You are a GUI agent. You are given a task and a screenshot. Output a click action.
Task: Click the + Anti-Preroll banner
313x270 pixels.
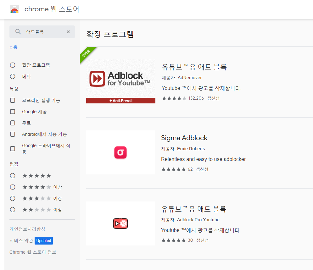click(121, 101)
